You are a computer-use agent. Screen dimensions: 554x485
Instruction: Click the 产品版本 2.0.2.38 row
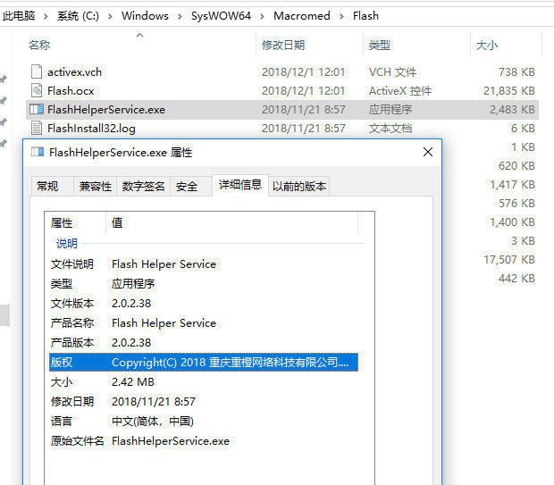point(204,343)
